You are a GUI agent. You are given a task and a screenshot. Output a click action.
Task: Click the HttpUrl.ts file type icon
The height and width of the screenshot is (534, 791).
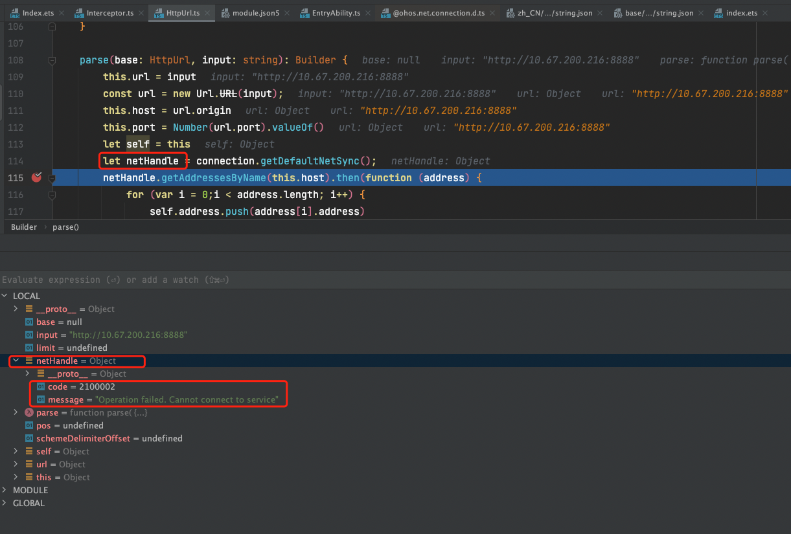click(x=158, y=13)
